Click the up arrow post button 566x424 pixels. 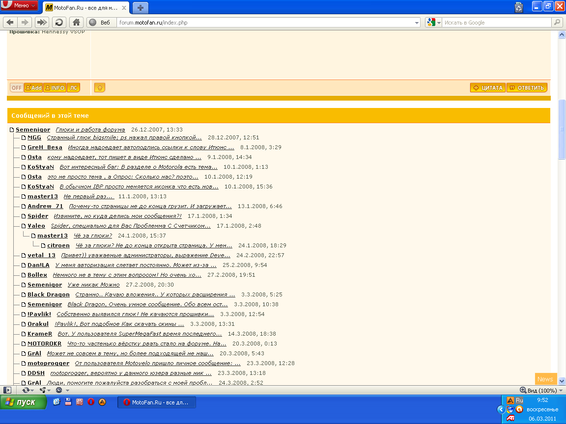click(x=100, y=88)
